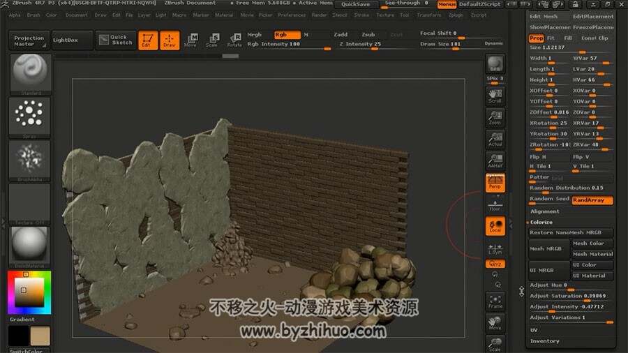This screenshot has width=628, height=353.
Task: Click the BPR render button
Action: [x=495, y=64]
